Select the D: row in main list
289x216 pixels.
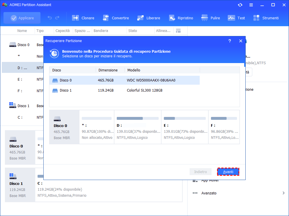pos(23,68)
